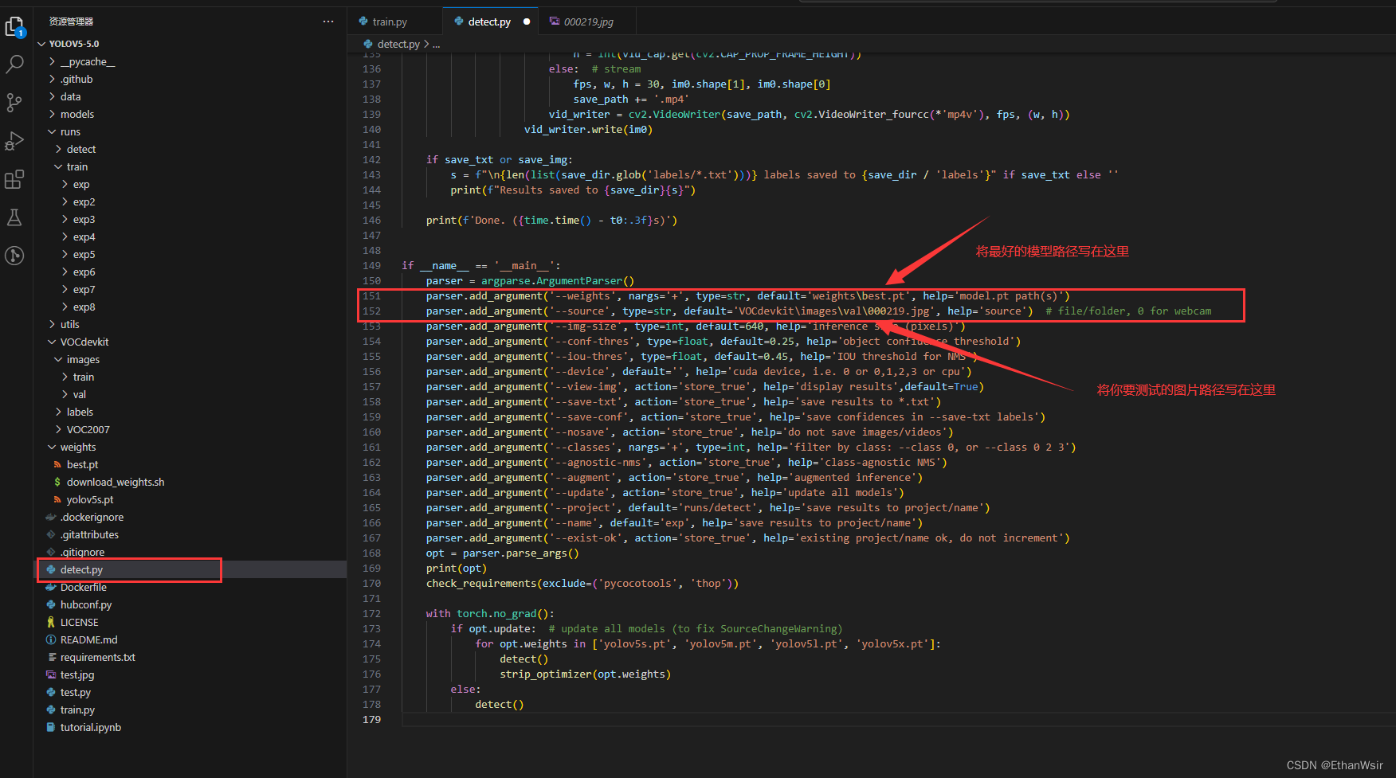The image size is (1396, 778).
Task: Expand the labels folder in VOCdevkit
Action: point(58,412)
